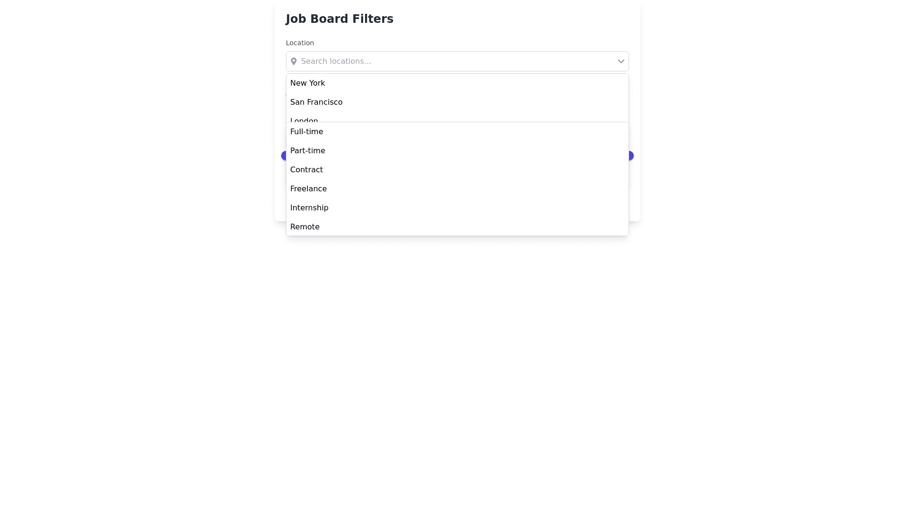Click the left purple slider handle
The height and width of the screenshot is (514, 915).
point(284,156)
